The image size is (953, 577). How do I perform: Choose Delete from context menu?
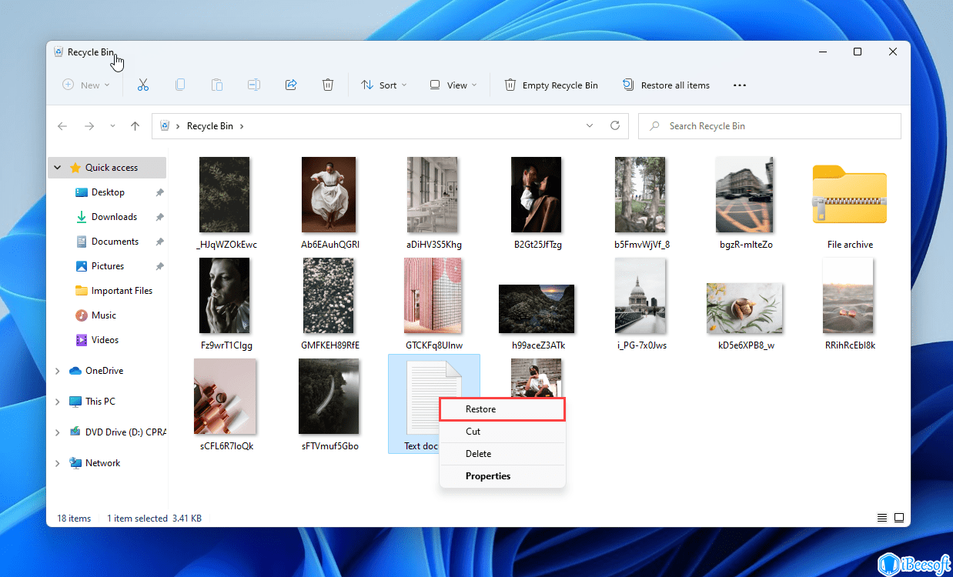pyautogui.click(x=502, y=454)
